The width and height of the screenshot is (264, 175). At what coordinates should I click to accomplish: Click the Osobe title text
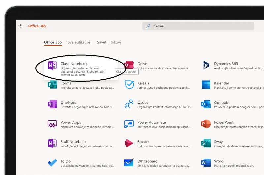point(143,103)
